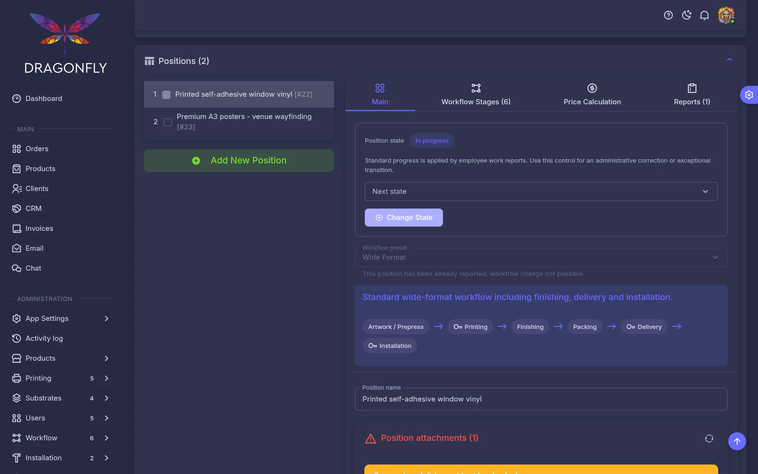Switch to Workflow Stages (6) tab
This screenshot has width=758, height=474.
(476, 95)
